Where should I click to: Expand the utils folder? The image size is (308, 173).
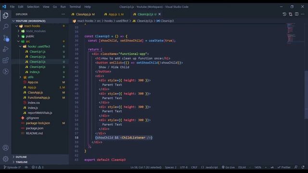[30, 77]
